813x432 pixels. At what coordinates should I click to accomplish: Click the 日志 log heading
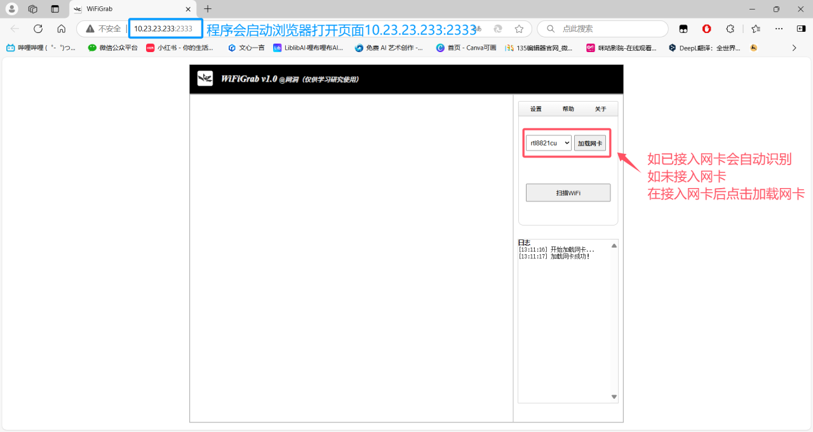tap(524, 243)
